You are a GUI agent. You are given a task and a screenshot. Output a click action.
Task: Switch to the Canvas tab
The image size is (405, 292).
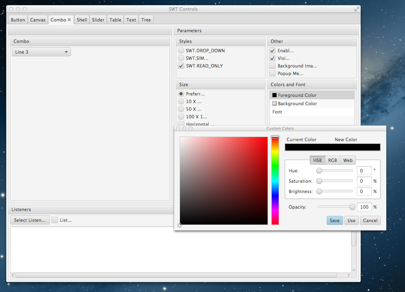click(x=38, y=20)
